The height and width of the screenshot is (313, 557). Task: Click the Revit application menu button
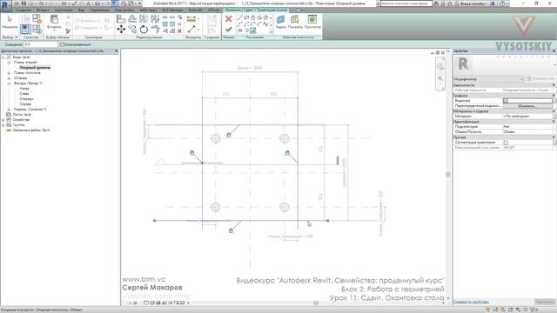6,5
